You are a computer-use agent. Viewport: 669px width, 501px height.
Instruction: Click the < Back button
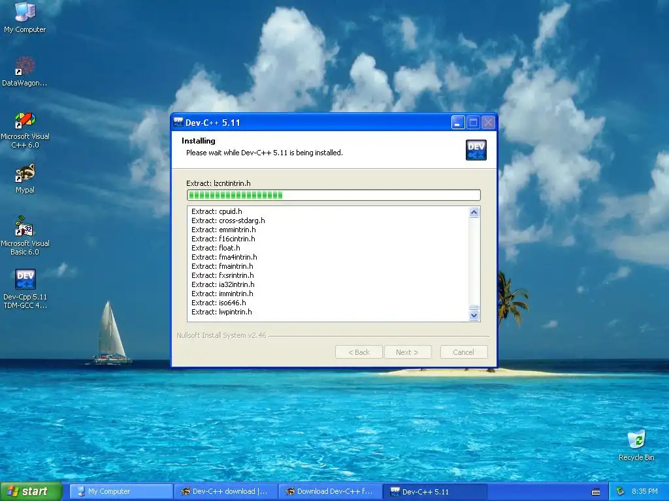tap(359, 352)
